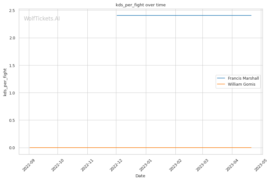Click the 'Date' x-axis label
This screenshot has width=271, height=181.
pyautogui.click(x=140, y=176)
